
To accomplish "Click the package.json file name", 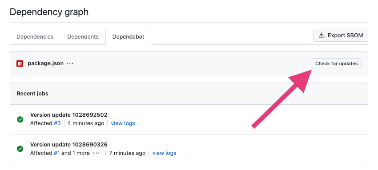I will coord(45,63).
